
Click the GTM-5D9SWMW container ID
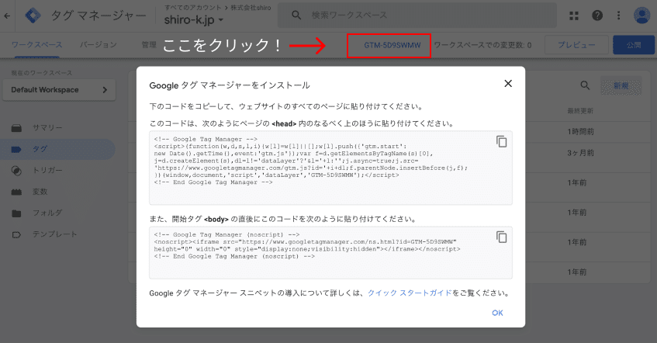point(392,45)
